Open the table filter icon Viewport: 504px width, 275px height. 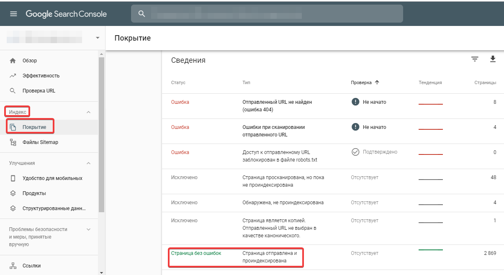click(x=475, y=59)
